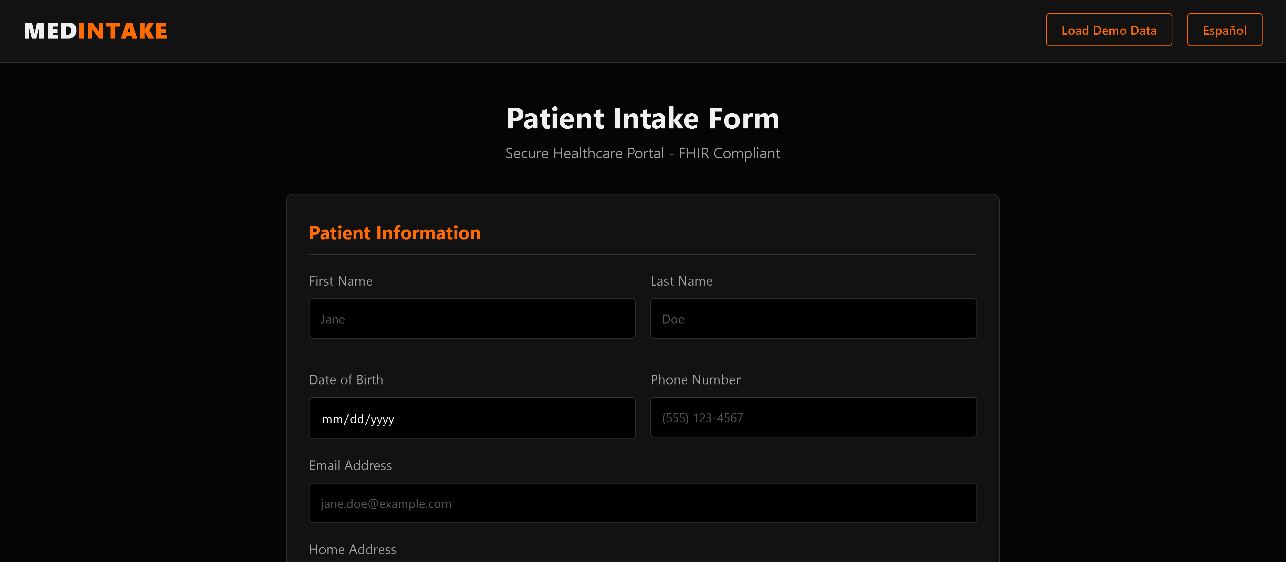1286x562 pixels.
Task: Click the Load Demo Data button
Action: 1109,30
